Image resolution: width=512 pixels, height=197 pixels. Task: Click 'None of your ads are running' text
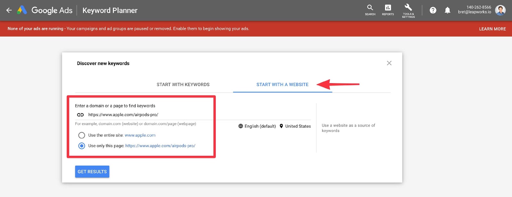tap(36, 29)
